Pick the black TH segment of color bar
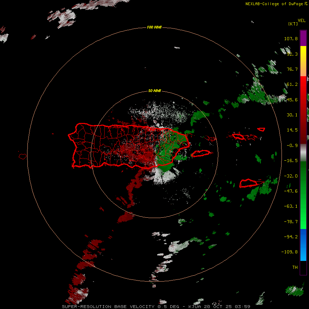 [x=303, y=267]
